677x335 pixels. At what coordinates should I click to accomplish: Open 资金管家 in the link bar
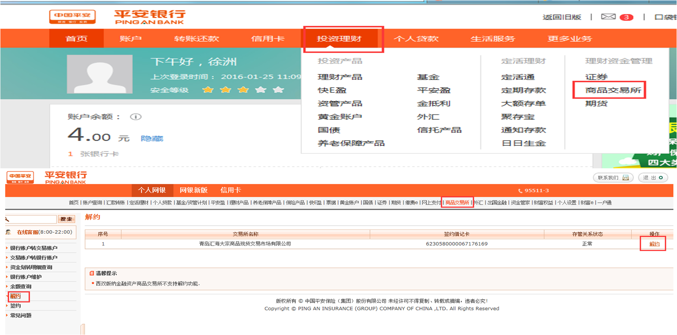tap(520, 202)
